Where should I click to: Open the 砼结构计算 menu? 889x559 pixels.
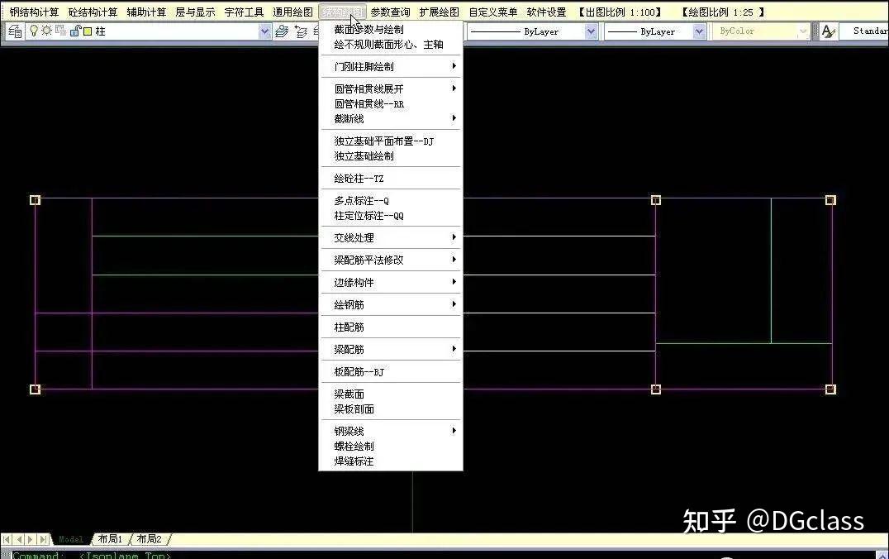click(x=93, y=12)
